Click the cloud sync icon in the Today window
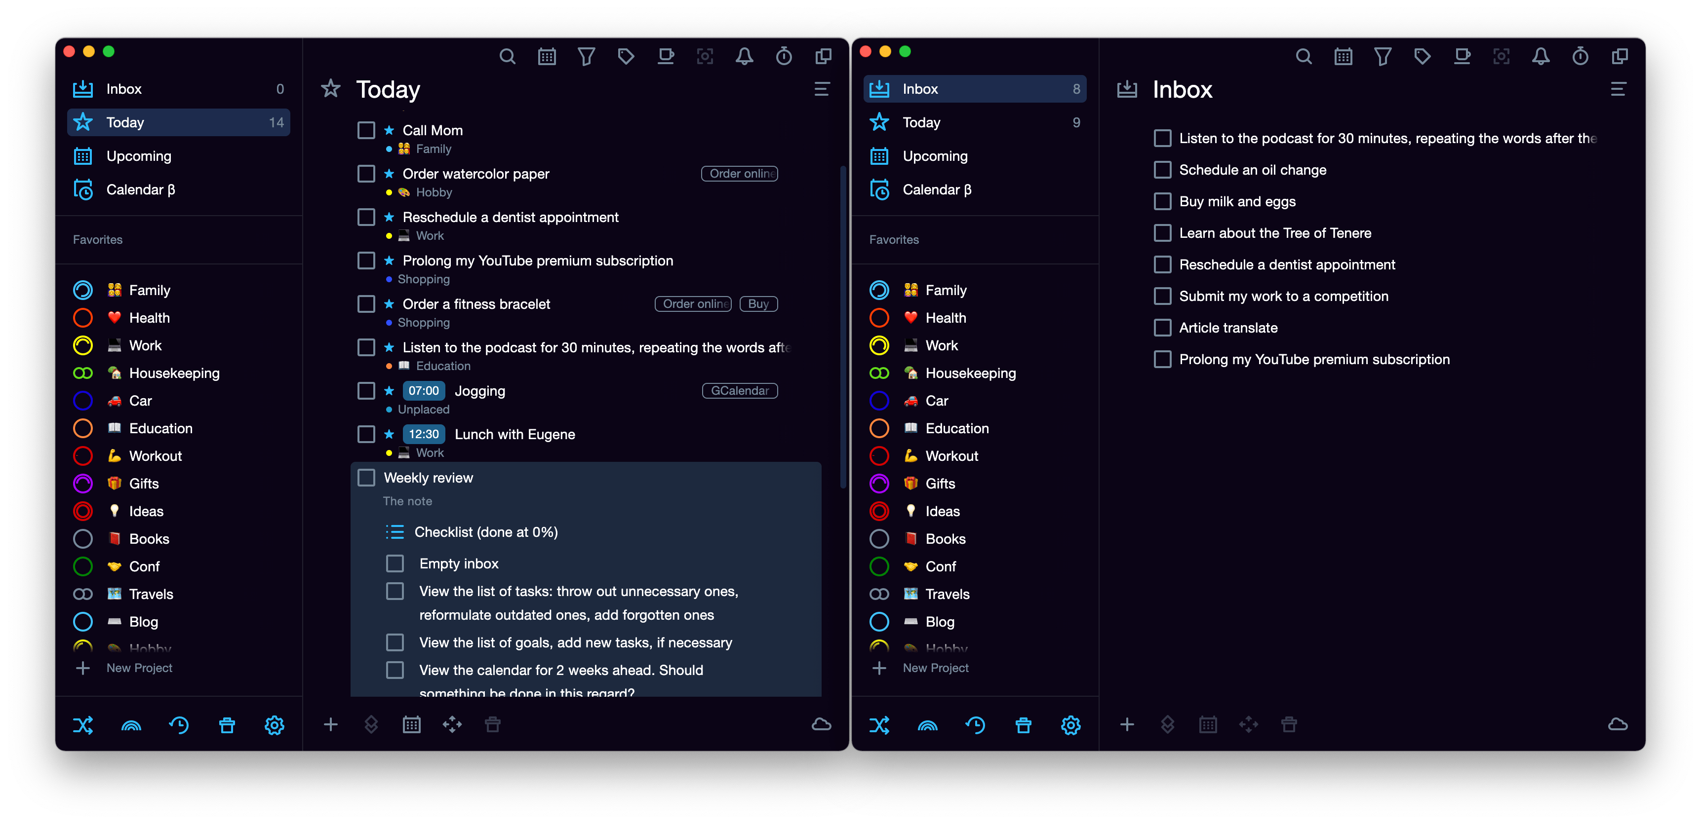Viewport: 1701px width, 824px height. 821,724
